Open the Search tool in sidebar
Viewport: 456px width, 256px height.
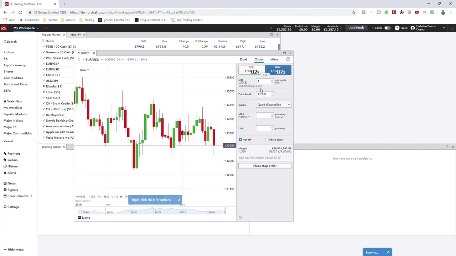point(10,42)
